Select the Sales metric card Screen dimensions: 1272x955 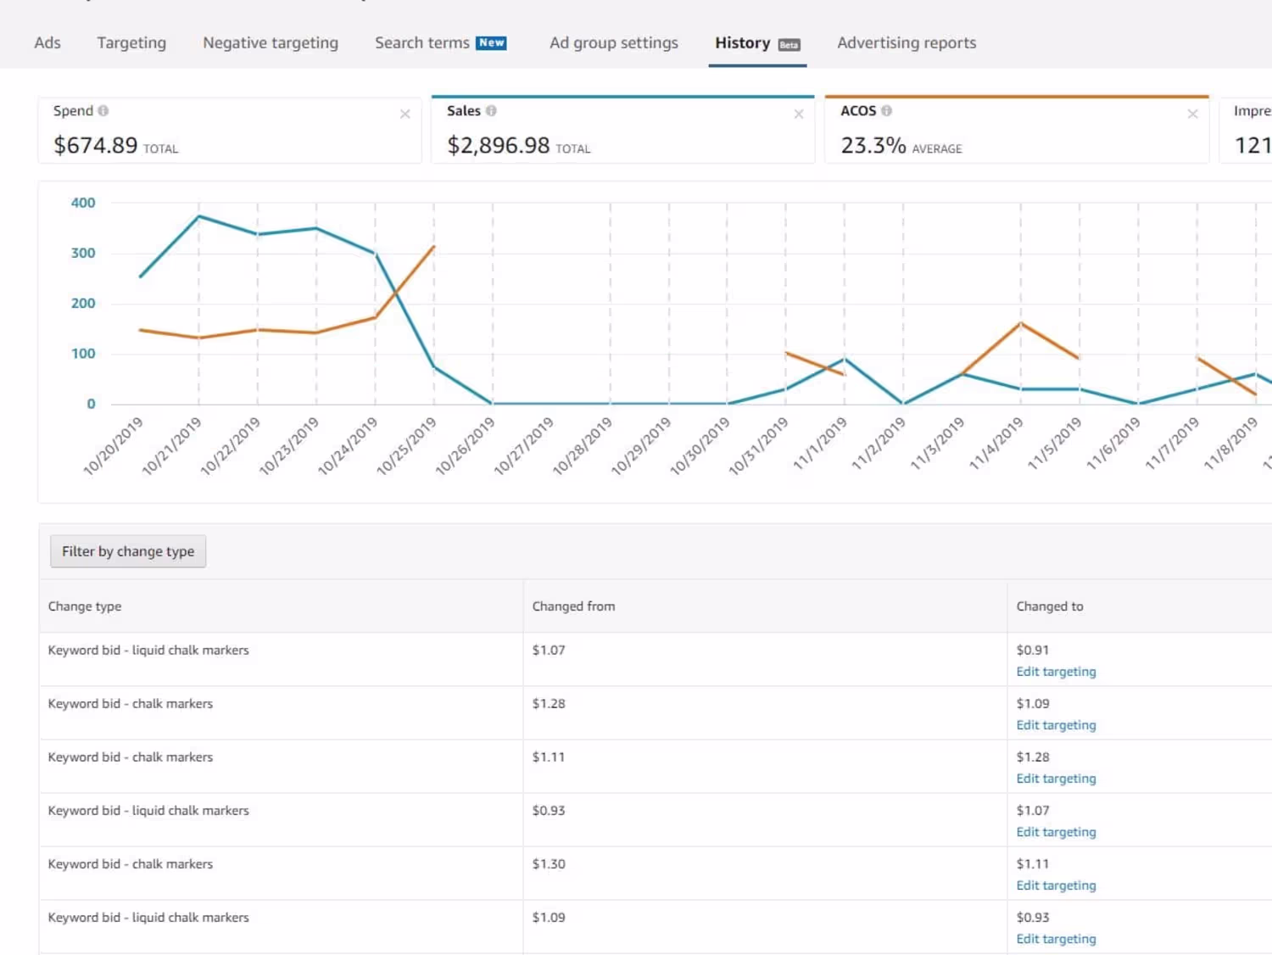(x=622, y=130)
